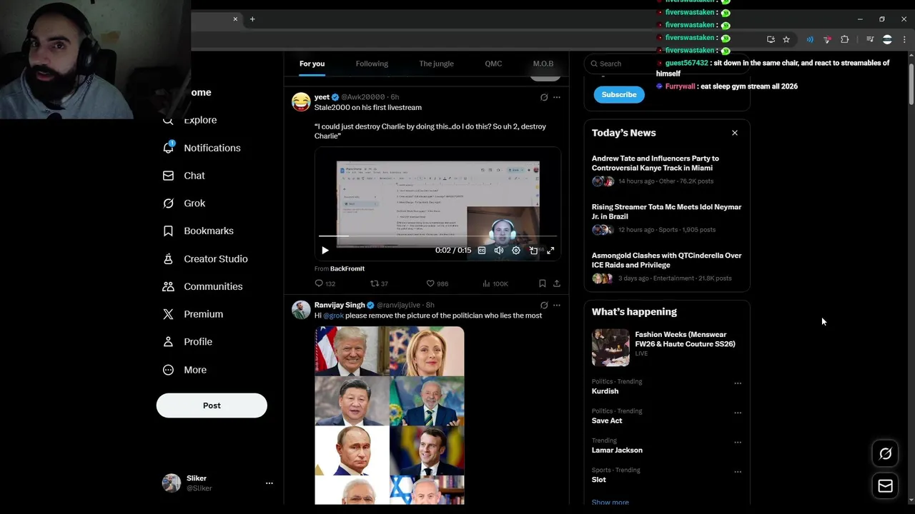The height and width of the screenshot is (514, 915).
Task: Switch to Following tab
Action: click(372, 64)
